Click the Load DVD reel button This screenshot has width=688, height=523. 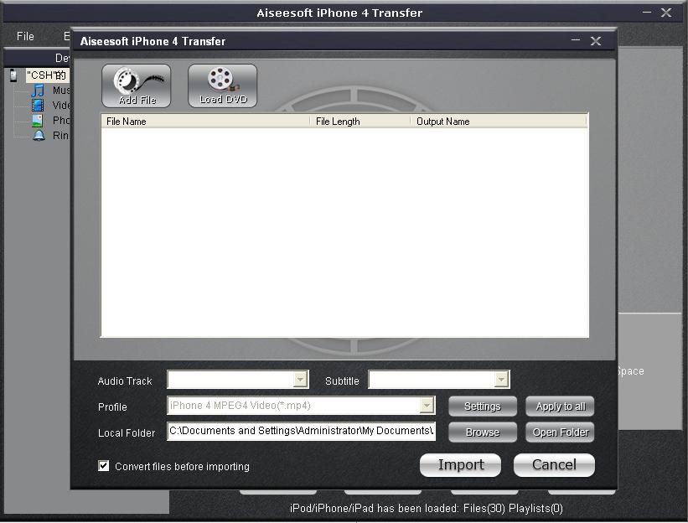pos(222,86)
